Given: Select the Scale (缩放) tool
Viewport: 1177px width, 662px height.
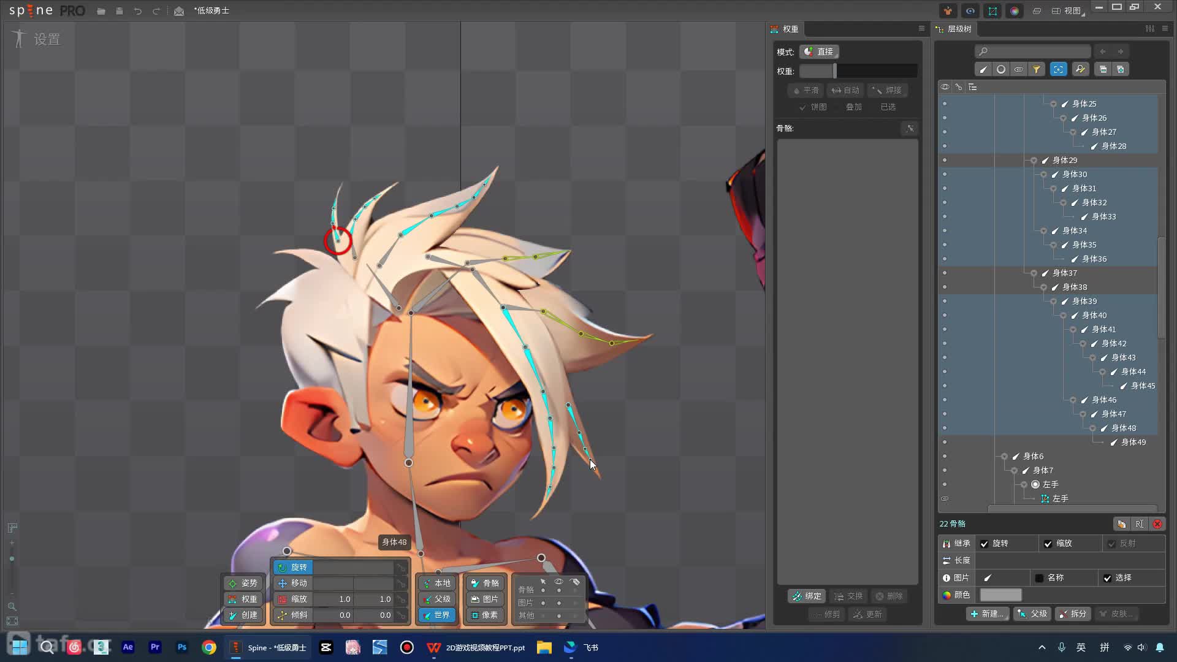Looking at the screenshot, I should tap(293, 599).
